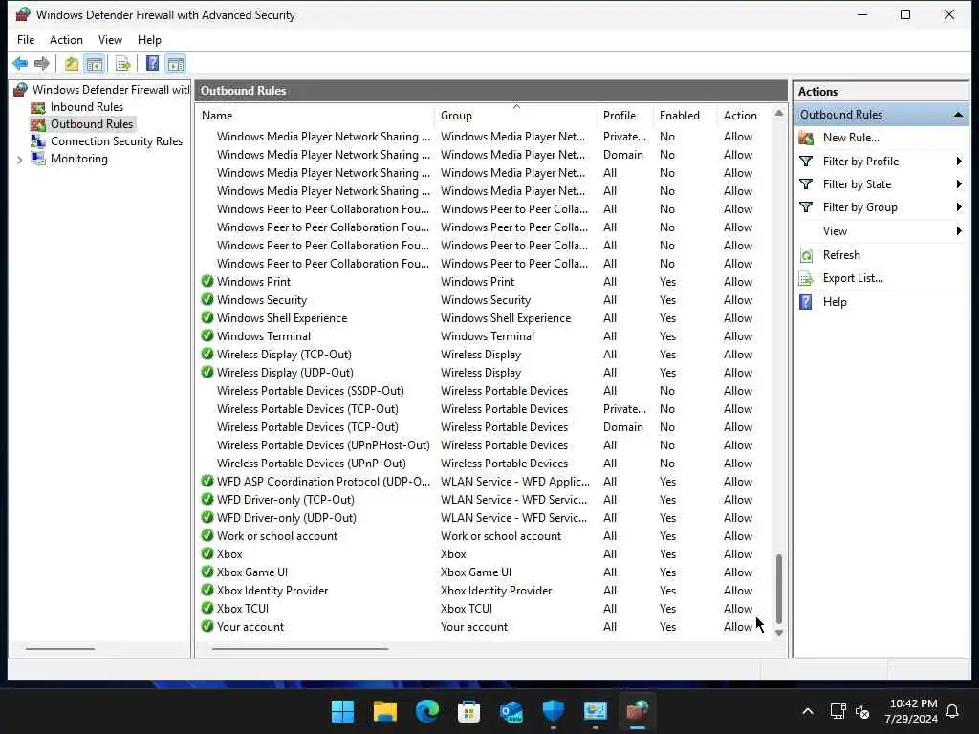Click Export List... in Actions pane
The image size is (979, 734).
click(x=852, y=278)
